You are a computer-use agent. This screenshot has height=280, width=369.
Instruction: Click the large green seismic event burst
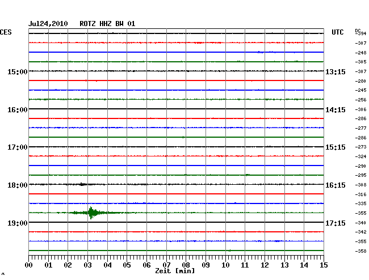92,213
